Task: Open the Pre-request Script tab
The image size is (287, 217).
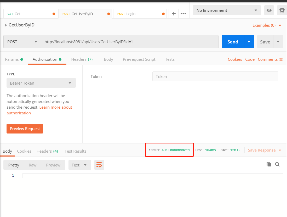Action: [x=139, y=59]
